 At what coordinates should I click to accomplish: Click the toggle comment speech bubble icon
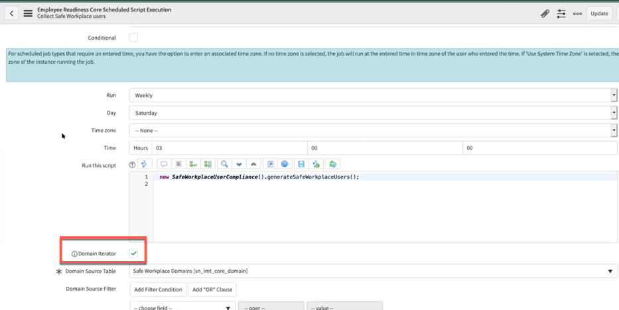pyautogui.click(x=164, y=164)
